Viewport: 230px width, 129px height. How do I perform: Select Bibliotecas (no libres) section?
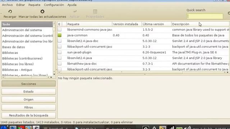click(x=27, y=64)
